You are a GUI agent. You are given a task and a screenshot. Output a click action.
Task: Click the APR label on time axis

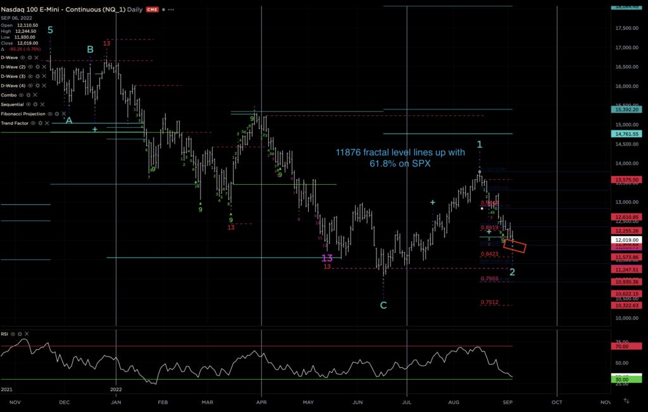click(261, 402)
